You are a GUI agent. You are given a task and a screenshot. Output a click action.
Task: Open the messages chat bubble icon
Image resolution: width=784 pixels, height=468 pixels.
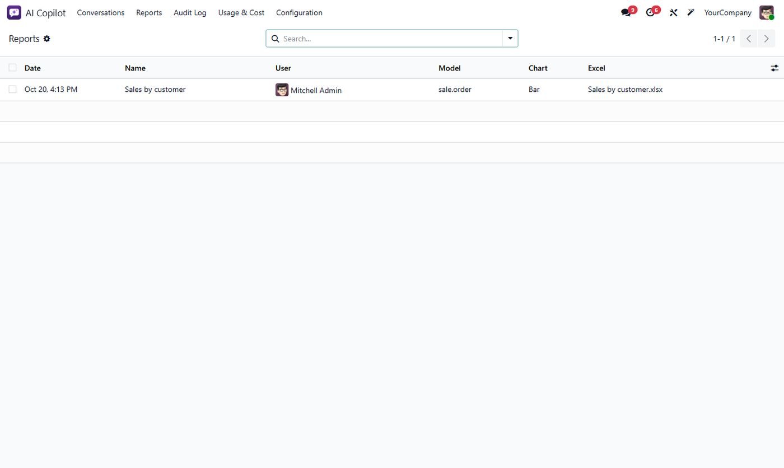pyautogui.click(x=626, y=12)
